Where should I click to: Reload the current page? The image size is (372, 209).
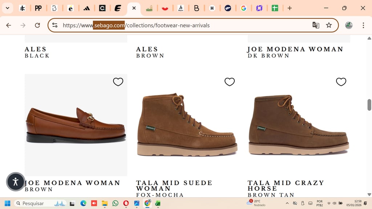pyautogui.click(x=37, y=25)
